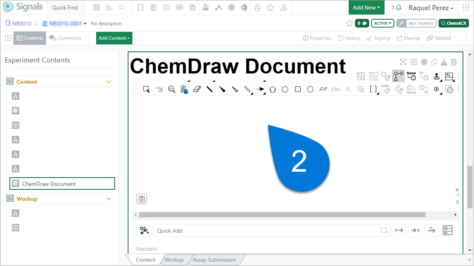Open the arrow tool options
Screen dimensions: 474x266
[x=260, y=89]
